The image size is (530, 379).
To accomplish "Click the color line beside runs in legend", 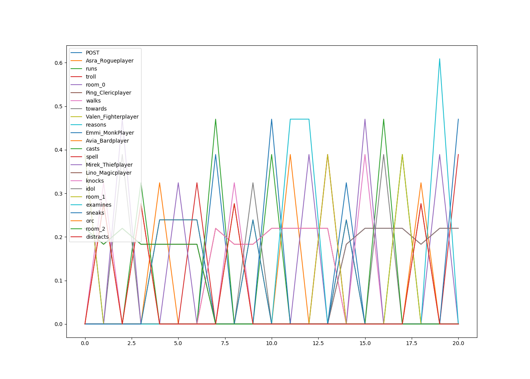I will [77, 69].
